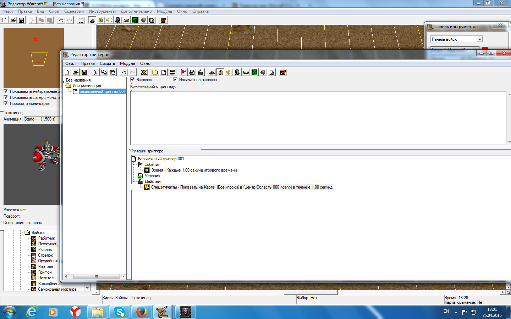Toggle Изначально включен checkbox
This screenshot has height=319, width=511.
[x=175, y=80]
